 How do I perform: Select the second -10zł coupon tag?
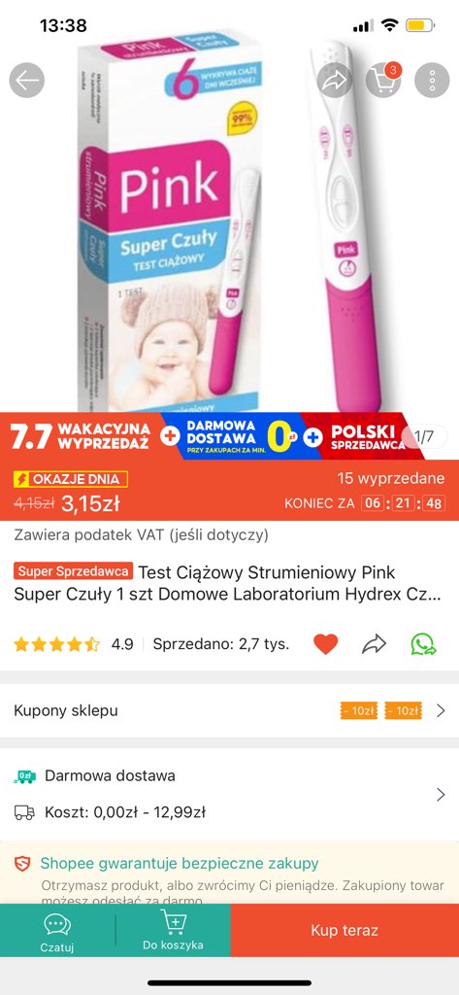coord(404,711)
